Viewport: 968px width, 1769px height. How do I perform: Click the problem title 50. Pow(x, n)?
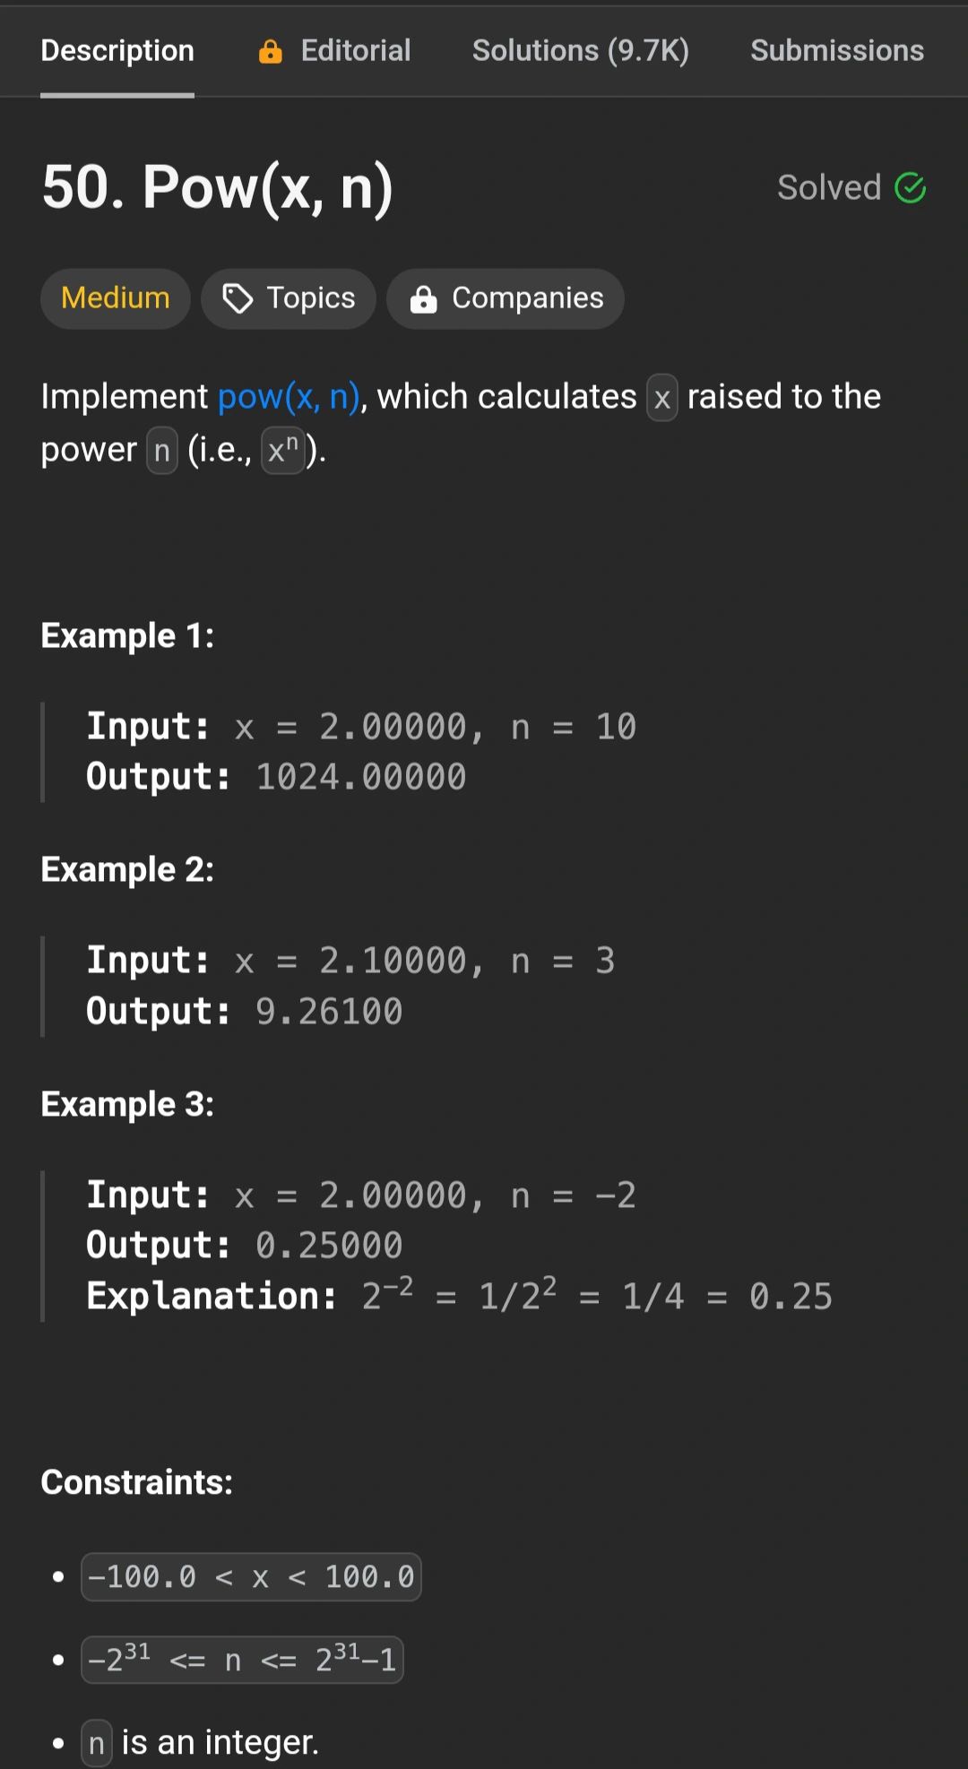218,187
